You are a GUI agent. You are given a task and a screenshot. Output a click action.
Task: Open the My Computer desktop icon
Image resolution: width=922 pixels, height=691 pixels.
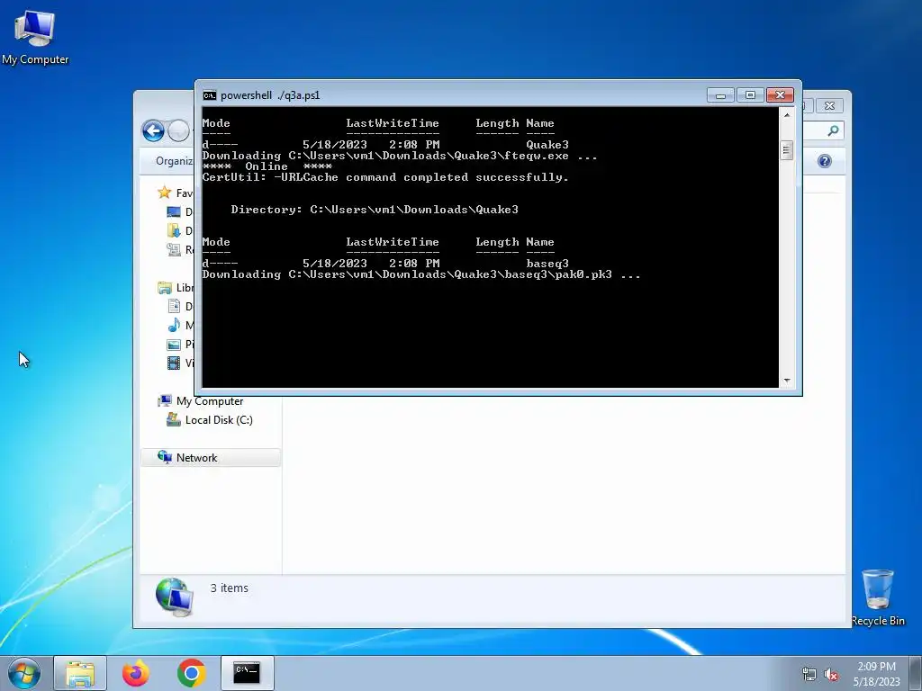(35, 37)
